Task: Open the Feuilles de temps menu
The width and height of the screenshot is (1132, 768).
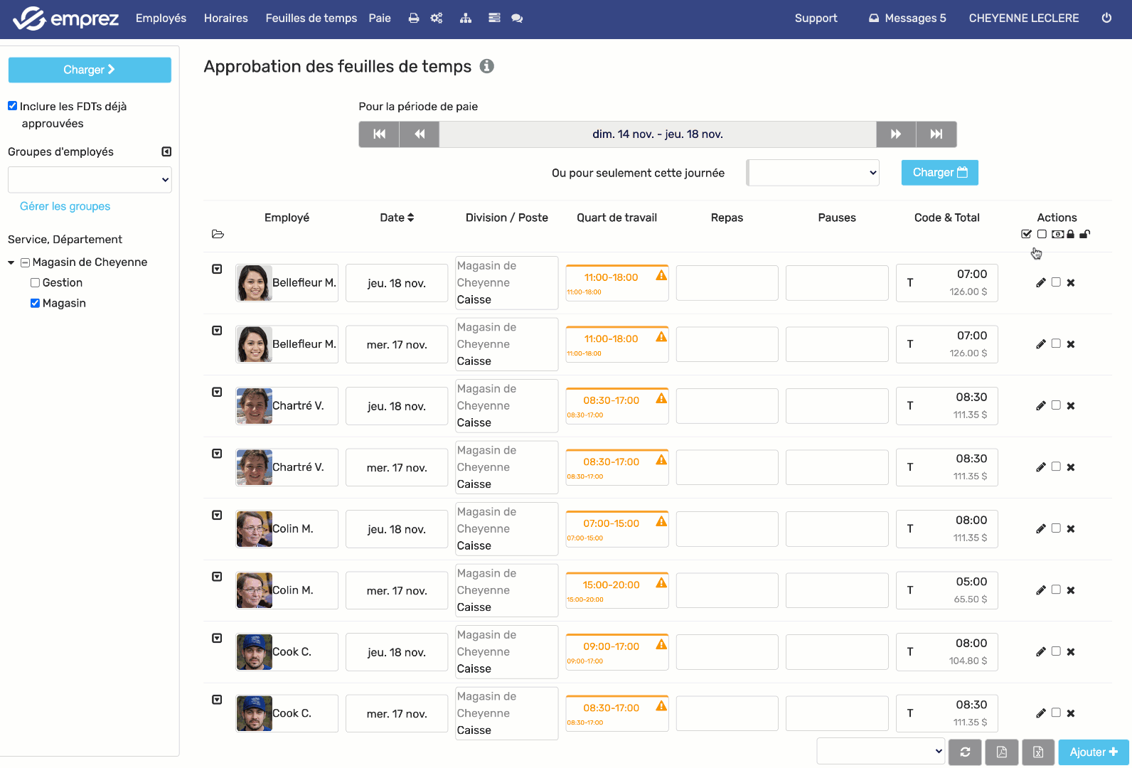Action: point(311,18)
